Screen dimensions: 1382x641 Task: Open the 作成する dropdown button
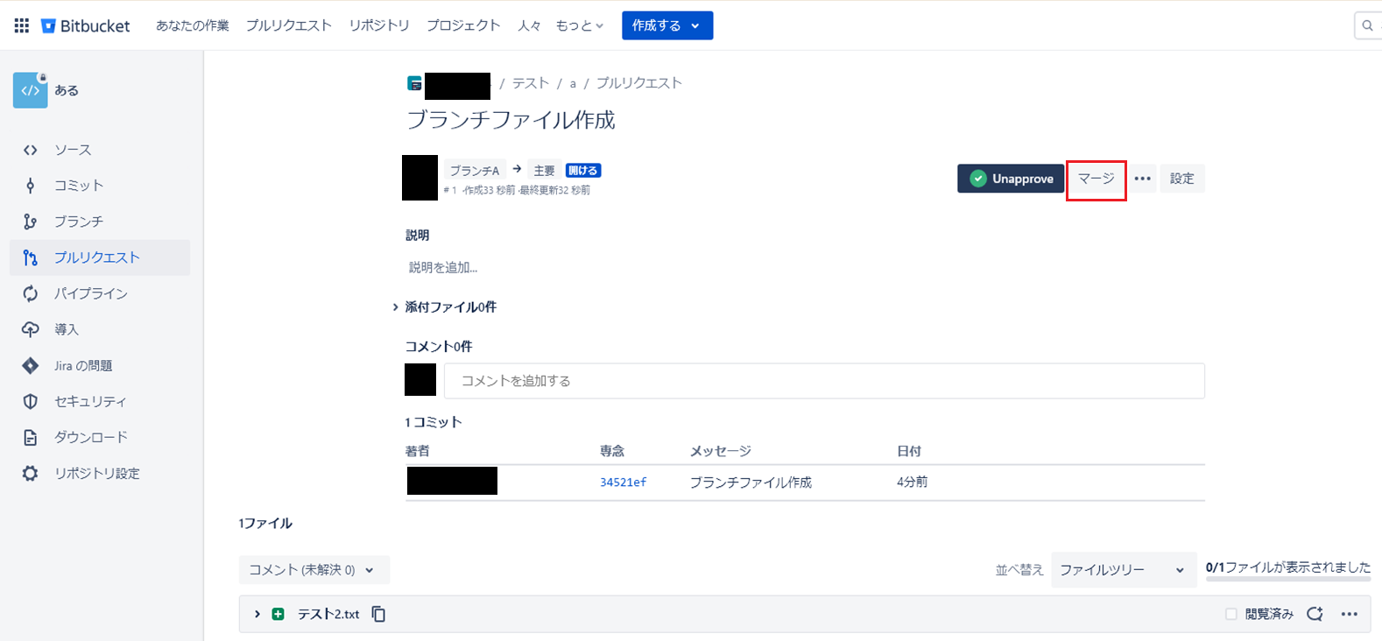pos(667,25)
